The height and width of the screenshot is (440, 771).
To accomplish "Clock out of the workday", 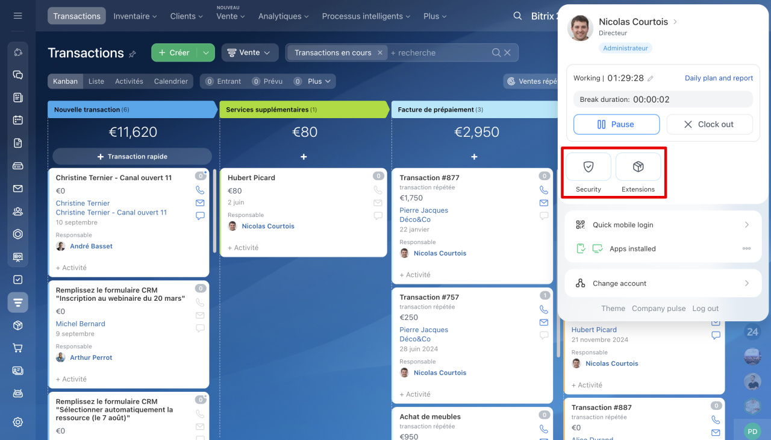I will (709, 124).
